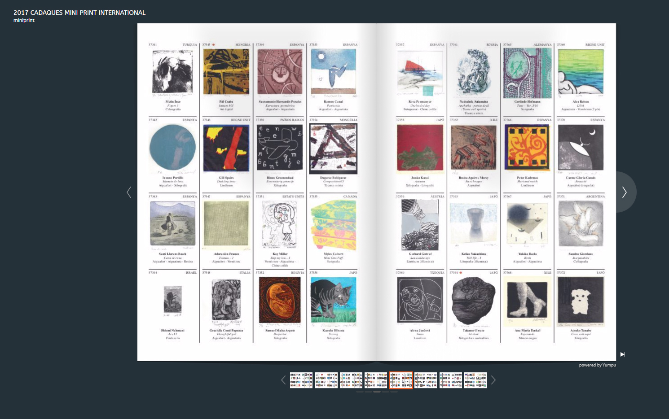Screen dimensions: 669x419
Task: Open the 'miniprint' publisher link
Action: [x=24, y=21]
